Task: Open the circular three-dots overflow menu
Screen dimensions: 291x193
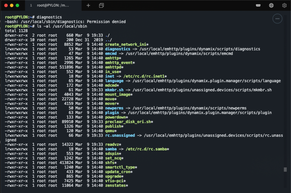Action: pos(277,19)
